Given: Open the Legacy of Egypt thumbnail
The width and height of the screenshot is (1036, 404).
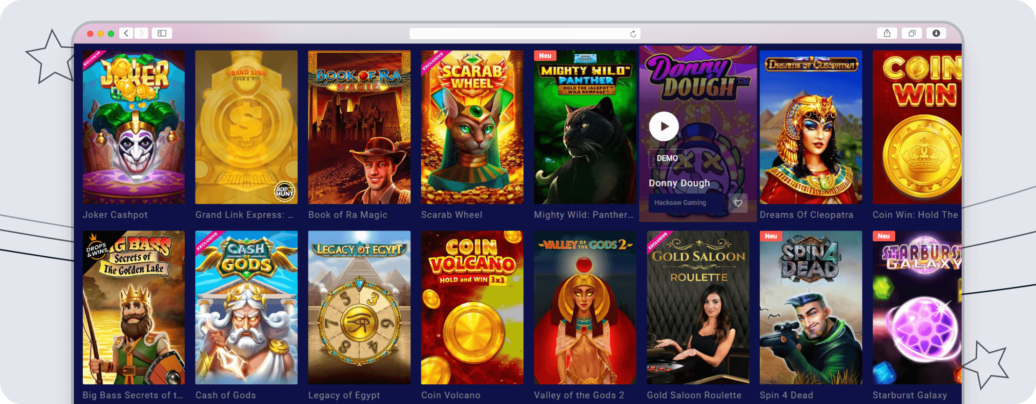Looking at the screenshot, I should 360,308.
